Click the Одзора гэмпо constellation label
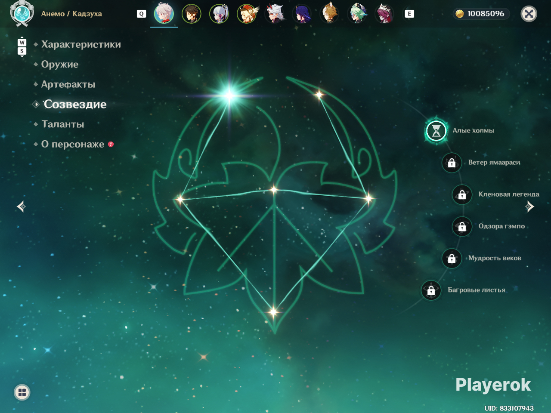This screenshot has width=551, height=413. point(501,226)
